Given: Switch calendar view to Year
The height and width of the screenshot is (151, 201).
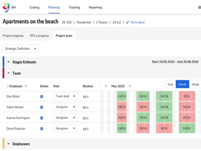Looking at the screenshot, I should [x=170, y=84].
